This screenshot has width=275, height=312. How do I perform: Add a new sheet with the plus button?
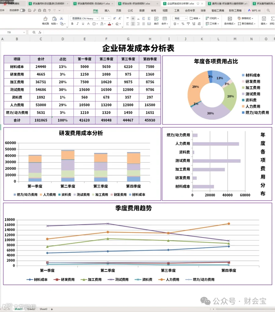pyautogui.click(x=52, y=309)
